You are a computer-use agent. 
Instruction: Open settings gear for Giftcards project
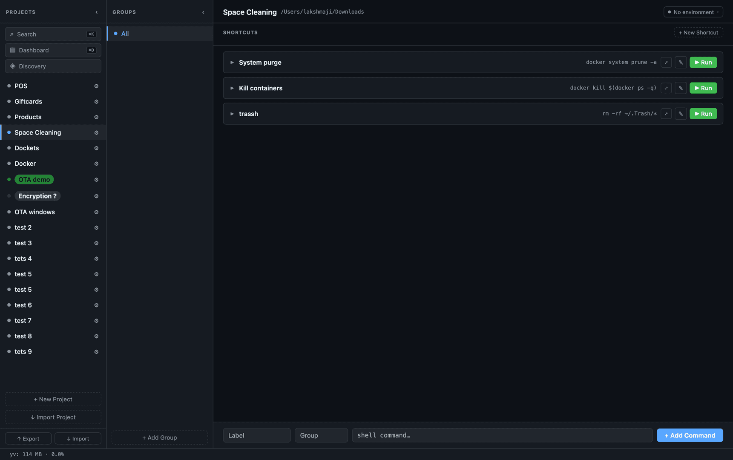click(x=96, y=102)
